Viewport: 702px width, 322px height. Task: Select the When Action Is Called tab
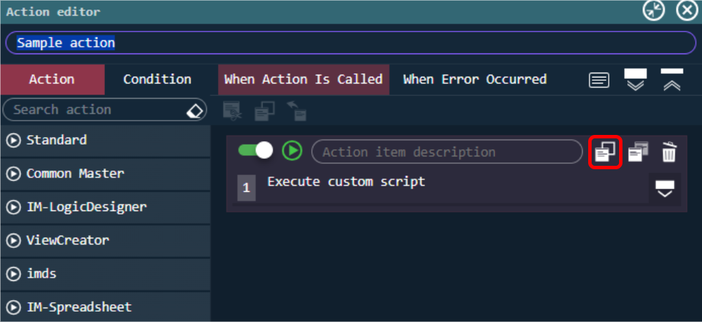pos(303,79)
